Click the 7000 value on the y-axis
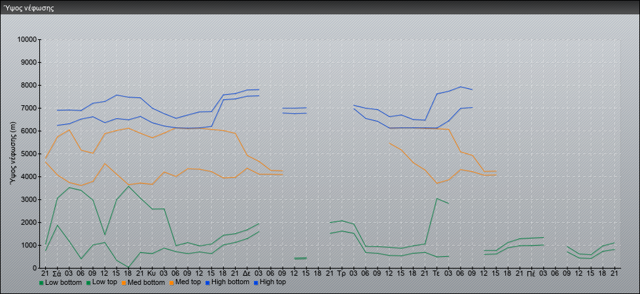The image size is (640, 294). point(29,108)
